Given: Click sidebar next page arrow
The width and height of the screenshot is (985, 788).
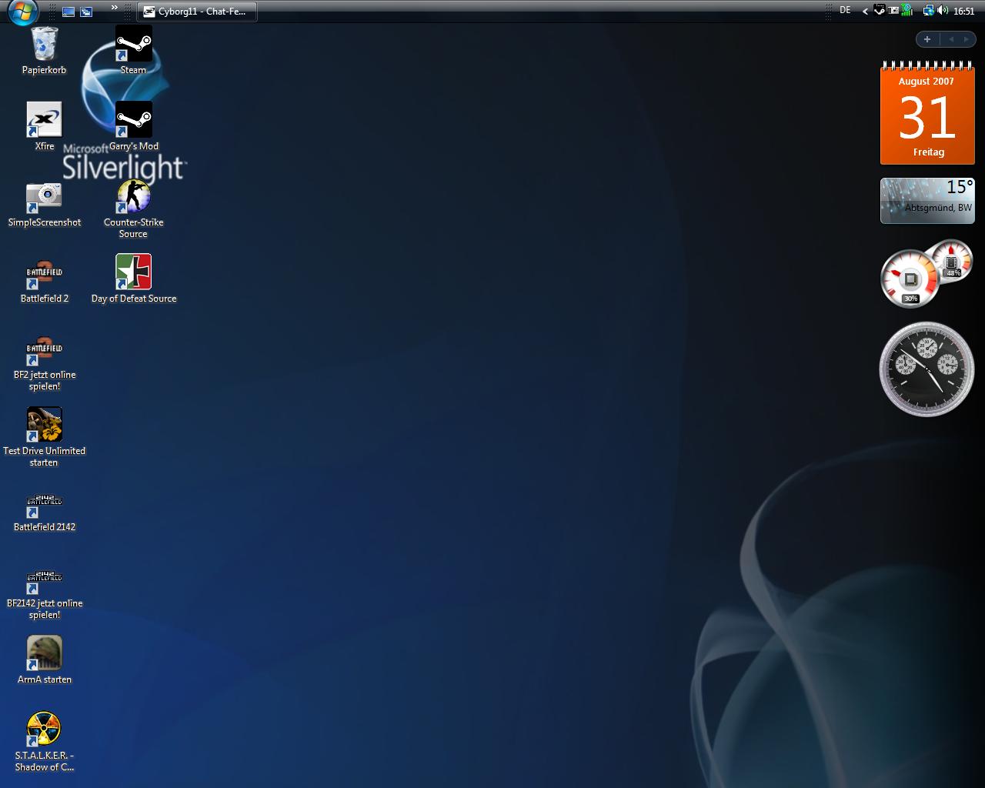Looking at the screenshot, I should point(967,39).
